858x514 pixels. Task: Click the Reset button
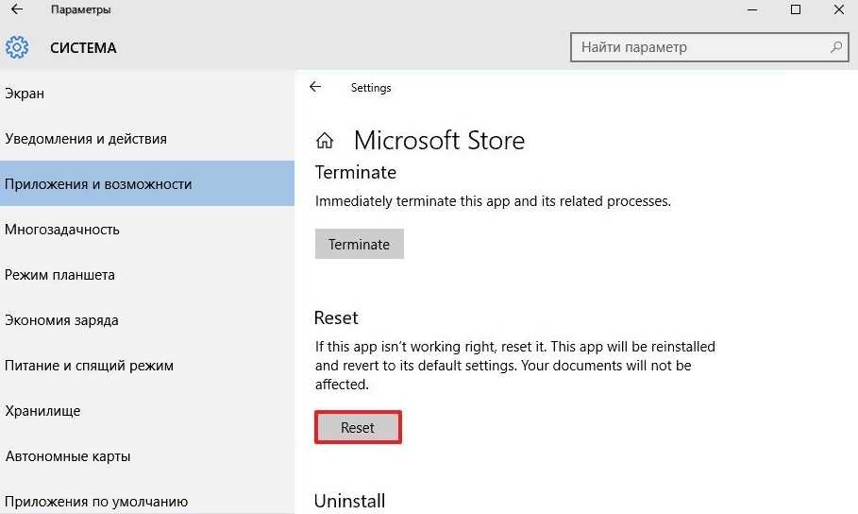pyautogui.click(x=358, y=427)
